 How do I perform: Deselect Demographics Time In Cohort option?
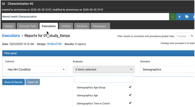coord(103,103)
